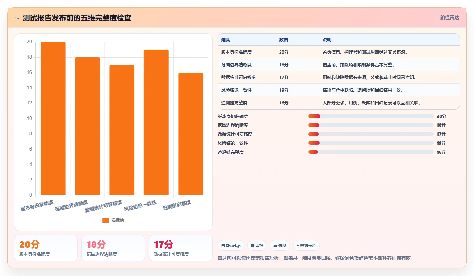Click description 大部分需求、用例、缺陷和回归记录可以互相关联。

(x=372, y=103)
